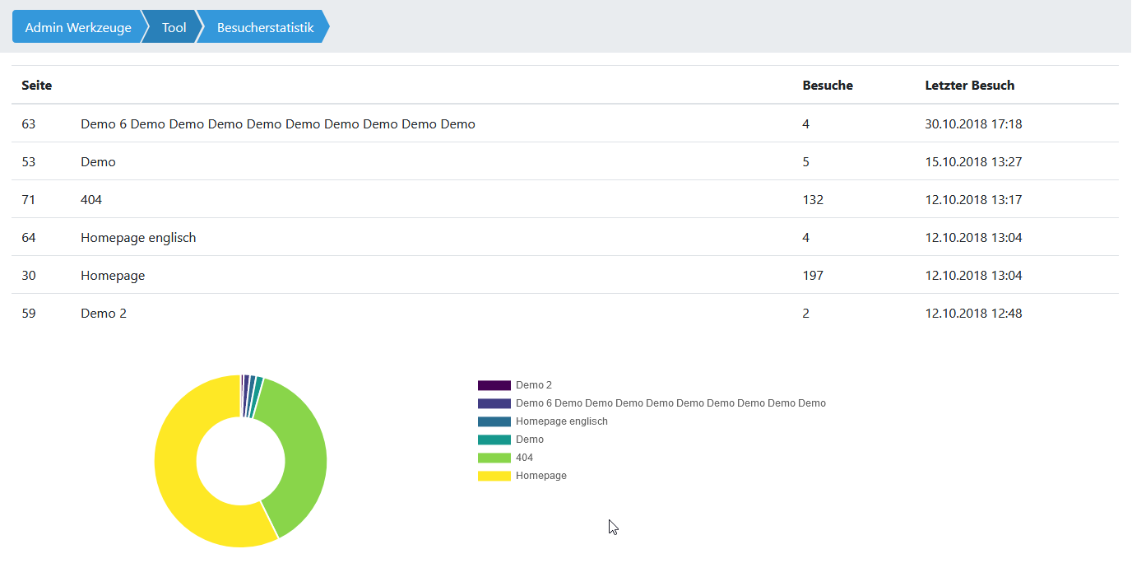
Task: Click page ID 30 in the table
Action: (x=29, y=275)
